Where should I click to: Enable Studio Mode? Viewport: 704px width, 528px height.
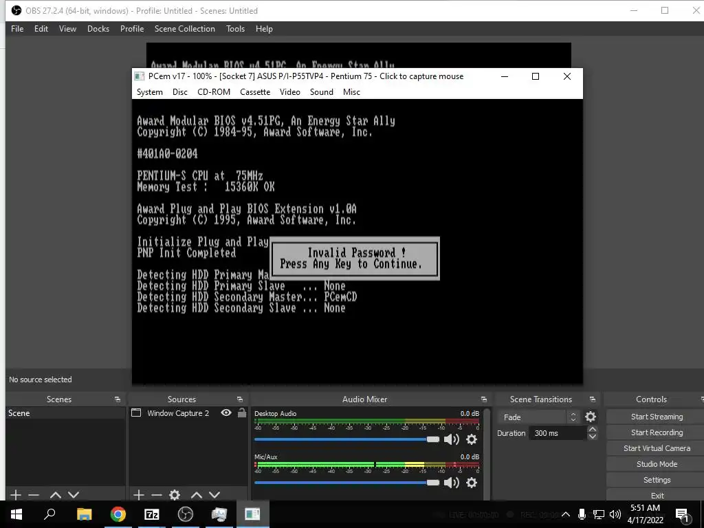pyautogui.click(x=657, y=464)
